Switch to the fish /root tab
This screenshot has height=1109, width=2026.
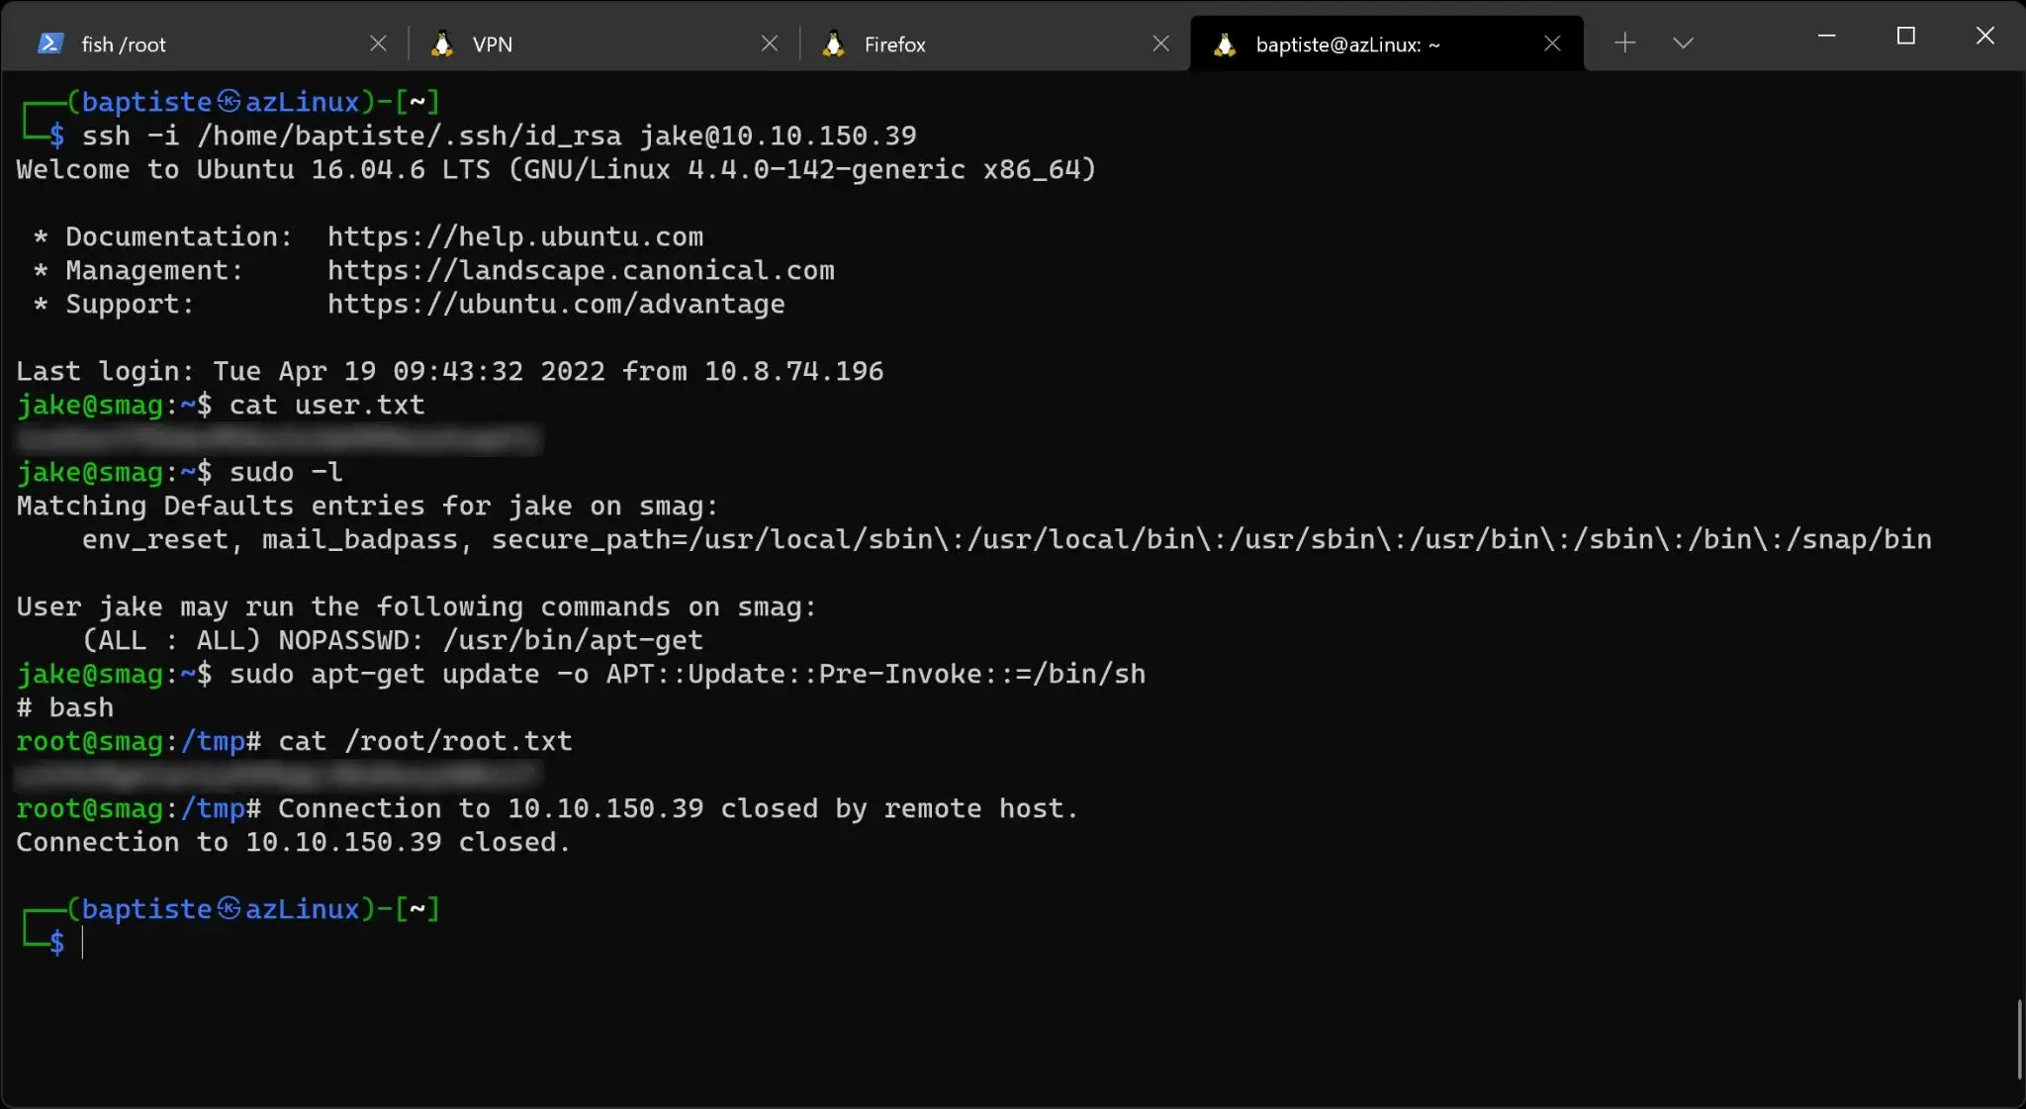pyautogui.click(x=198, y=44)
